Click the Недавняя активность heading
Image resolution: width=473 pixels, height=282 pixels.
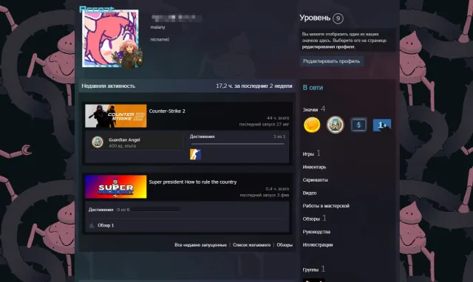(x=109, y=86)
